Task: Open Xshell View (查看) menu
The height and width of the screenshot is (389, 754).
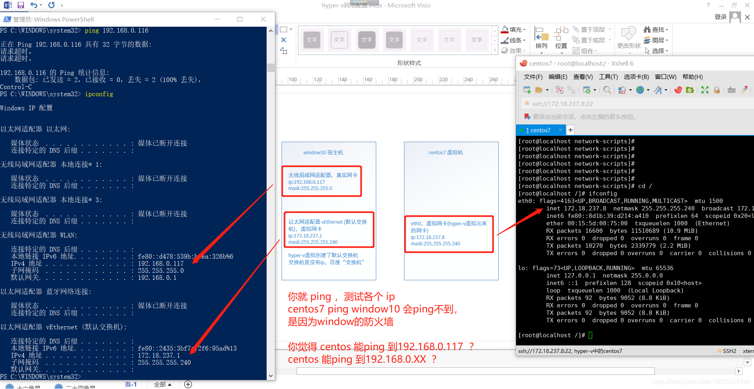Action: pos(583,77)
